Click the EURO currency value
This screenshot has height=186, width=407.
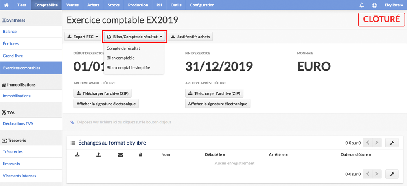pos(314,67)
